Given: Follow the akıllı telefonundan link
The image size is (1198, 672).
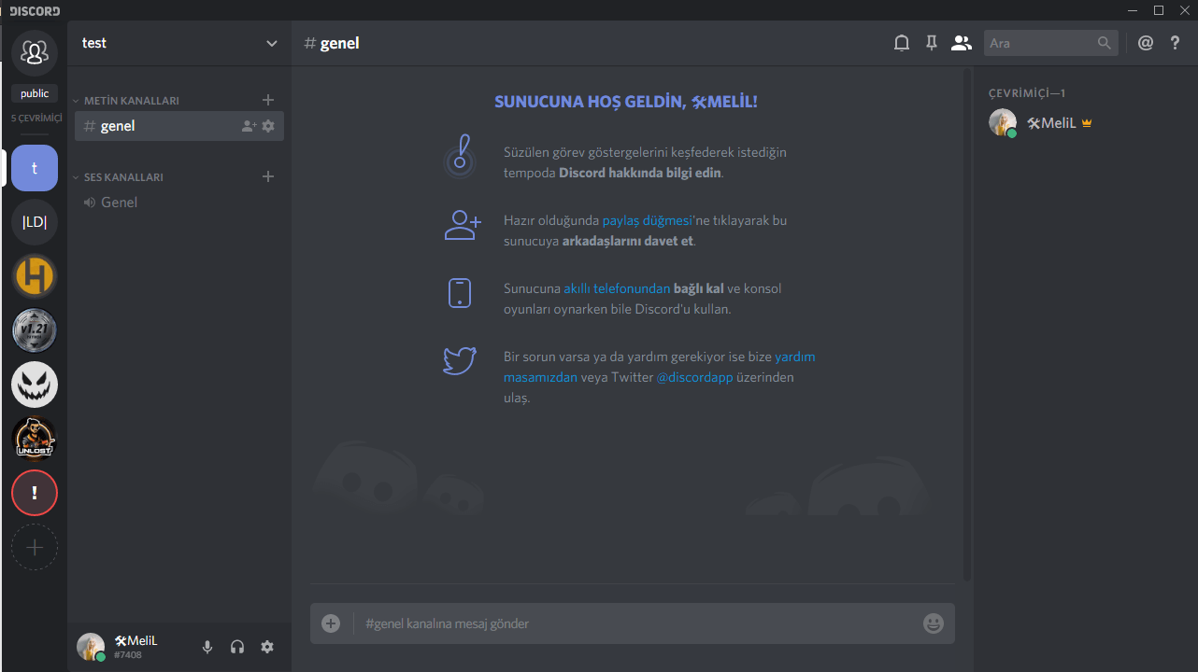Looking at the screenshot, I should [x=617, y=288].
